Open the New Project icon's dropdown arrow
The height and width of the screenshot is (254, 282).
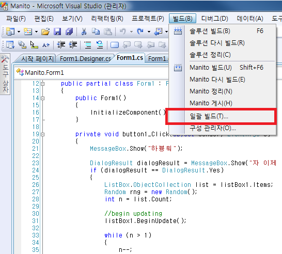[x=19, y=32]
